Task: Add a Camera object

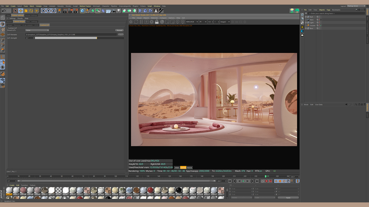Action: [113, 11]
